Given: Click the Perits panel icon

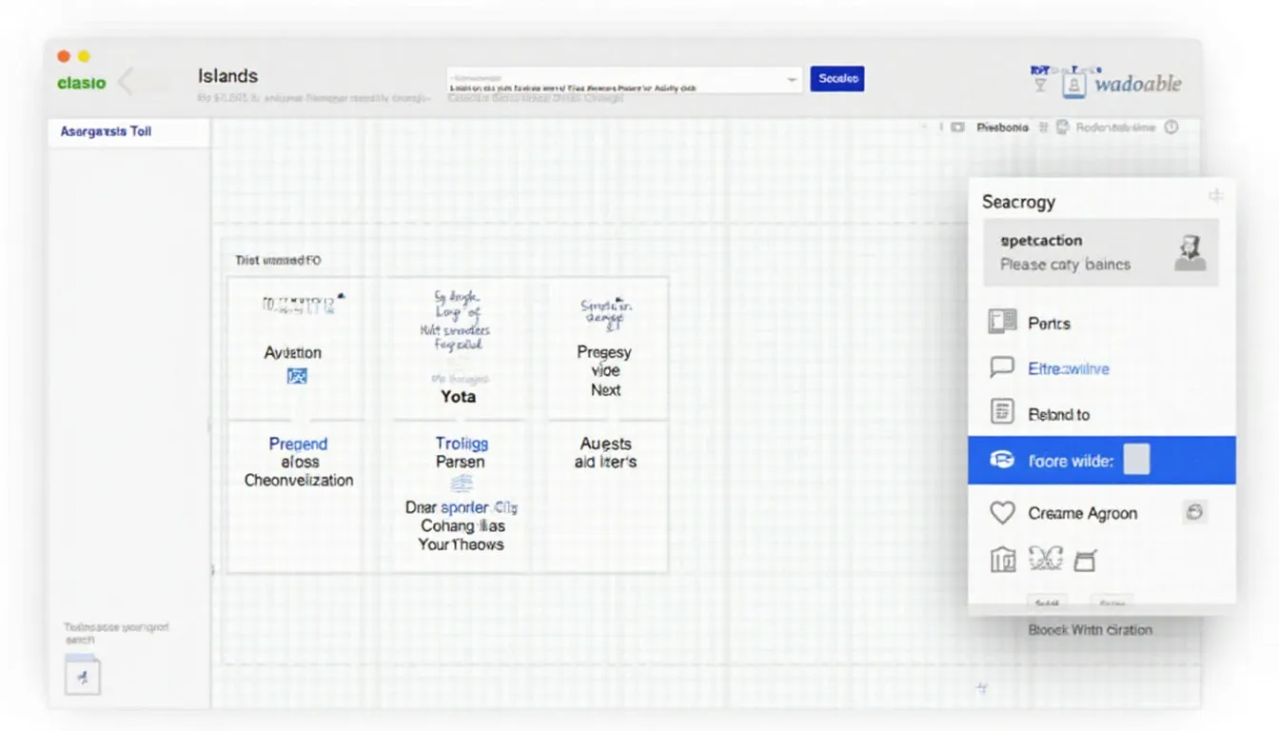Looking at the screenshot, I should (1003, 322).
